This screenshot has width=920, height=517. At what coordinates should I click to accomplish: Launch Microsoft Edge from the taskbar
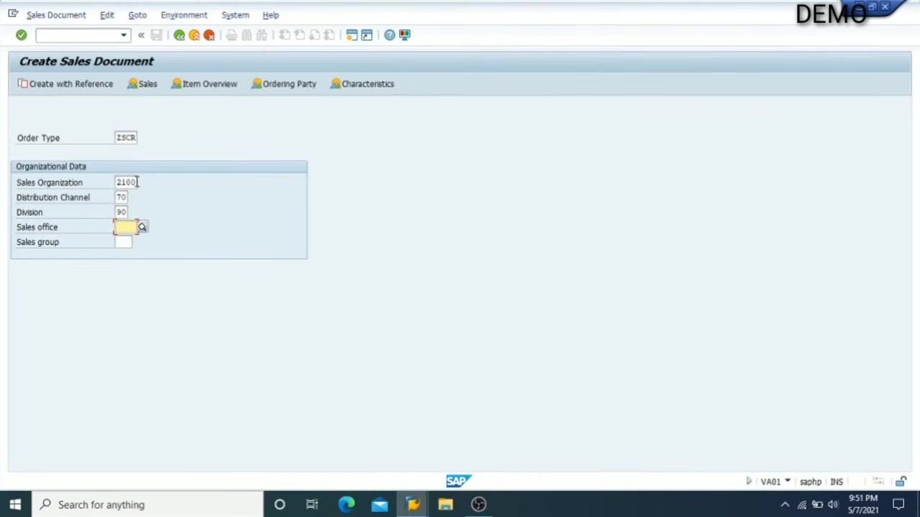coord(346,505)
